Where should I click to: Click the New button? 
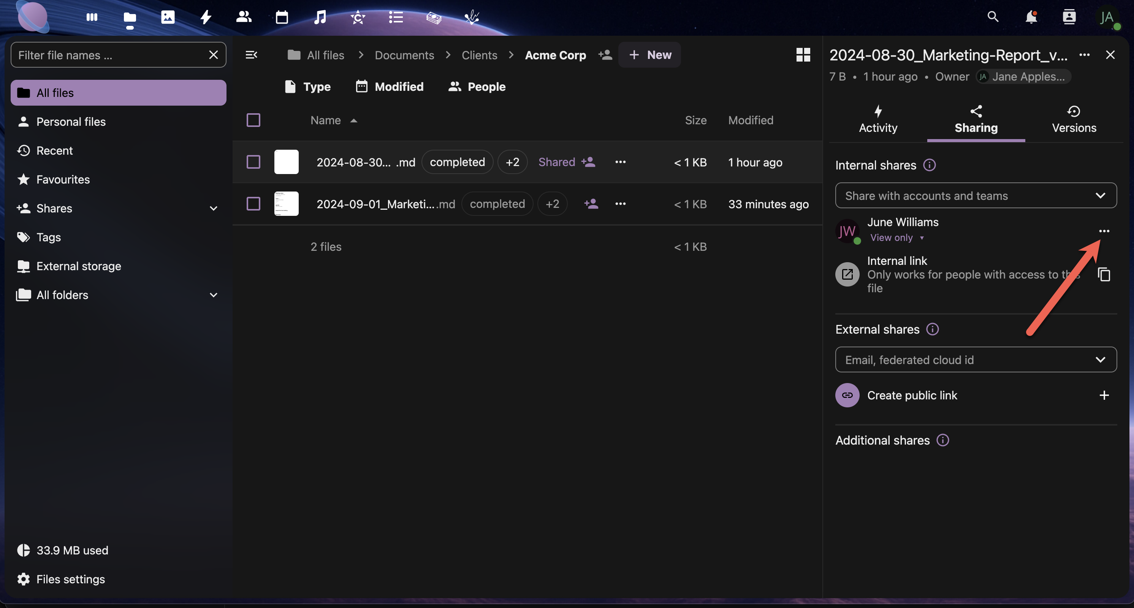[650, 55]
